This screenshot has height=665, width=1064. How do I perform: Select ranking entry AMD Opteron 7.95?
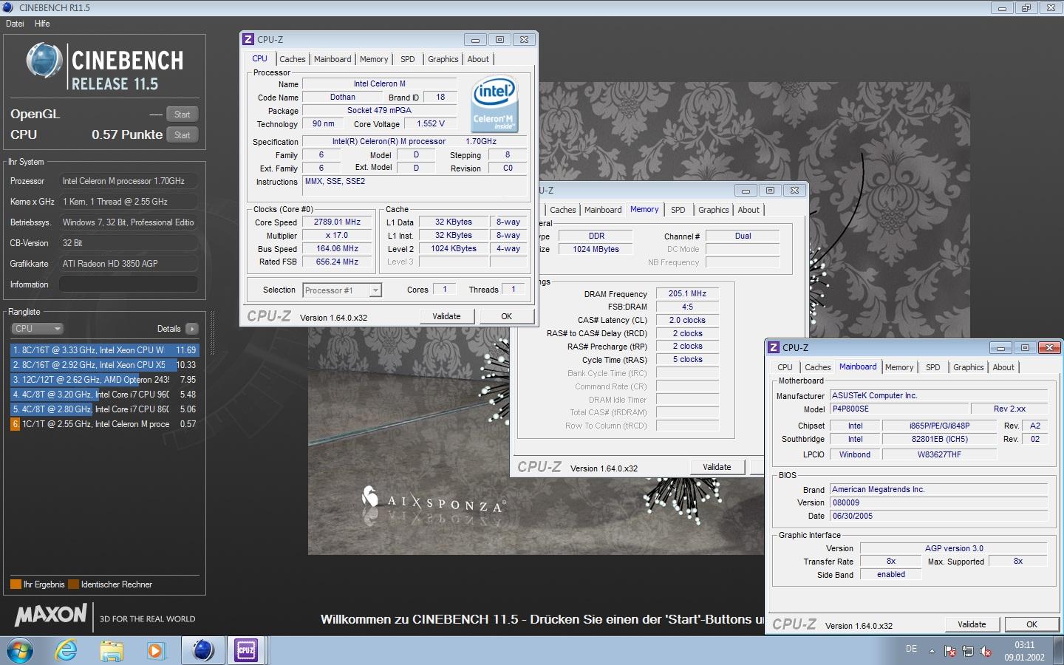click(x=104, y=380)
